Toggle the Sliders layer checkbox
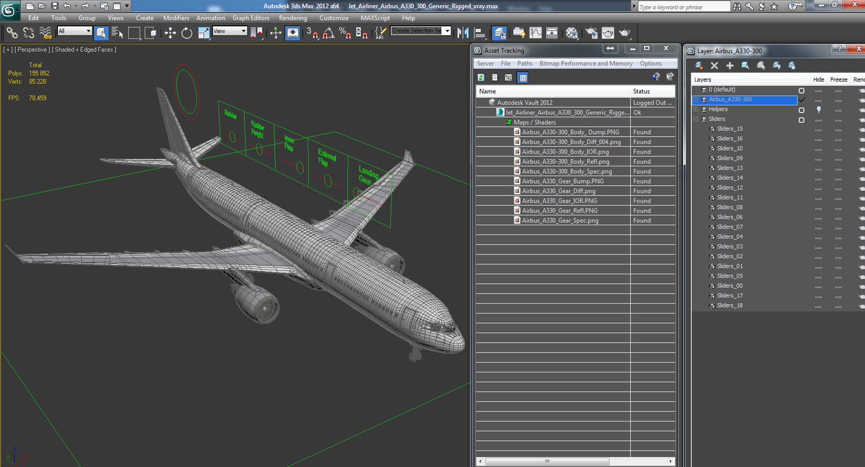 pyautogui.click(x=801, y=120)
